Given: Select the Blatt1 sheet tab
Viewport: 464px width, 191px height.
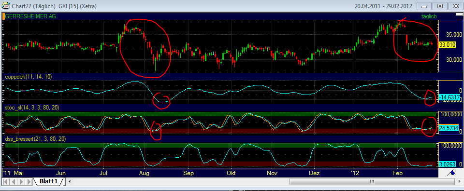Looking at the screenshot, I should click(x=48, y=181).
